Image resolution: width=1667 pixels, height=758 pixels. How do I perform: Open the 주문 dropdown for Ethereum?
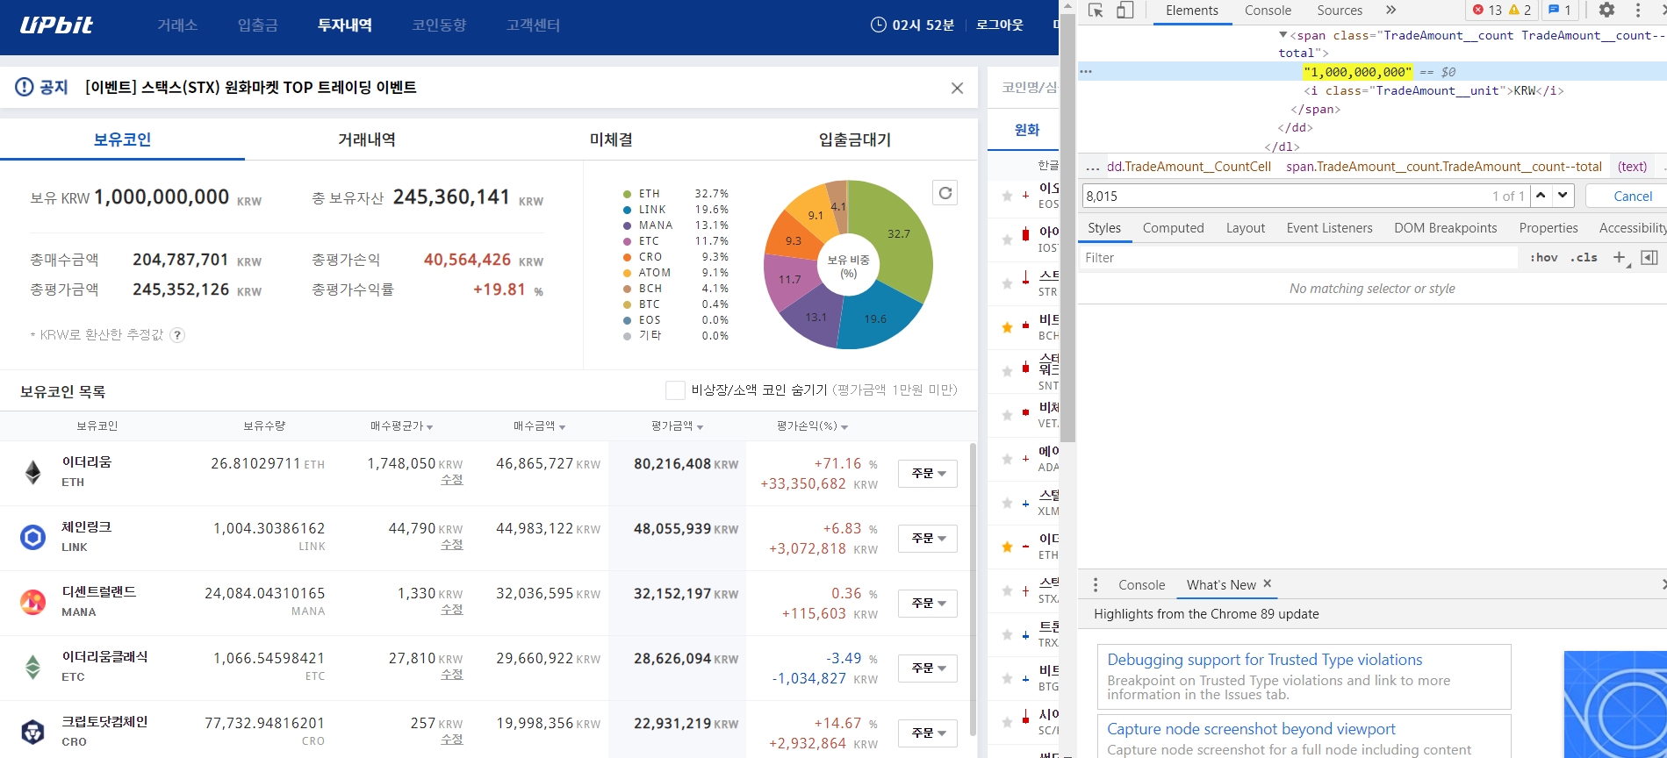pos(927,474)
